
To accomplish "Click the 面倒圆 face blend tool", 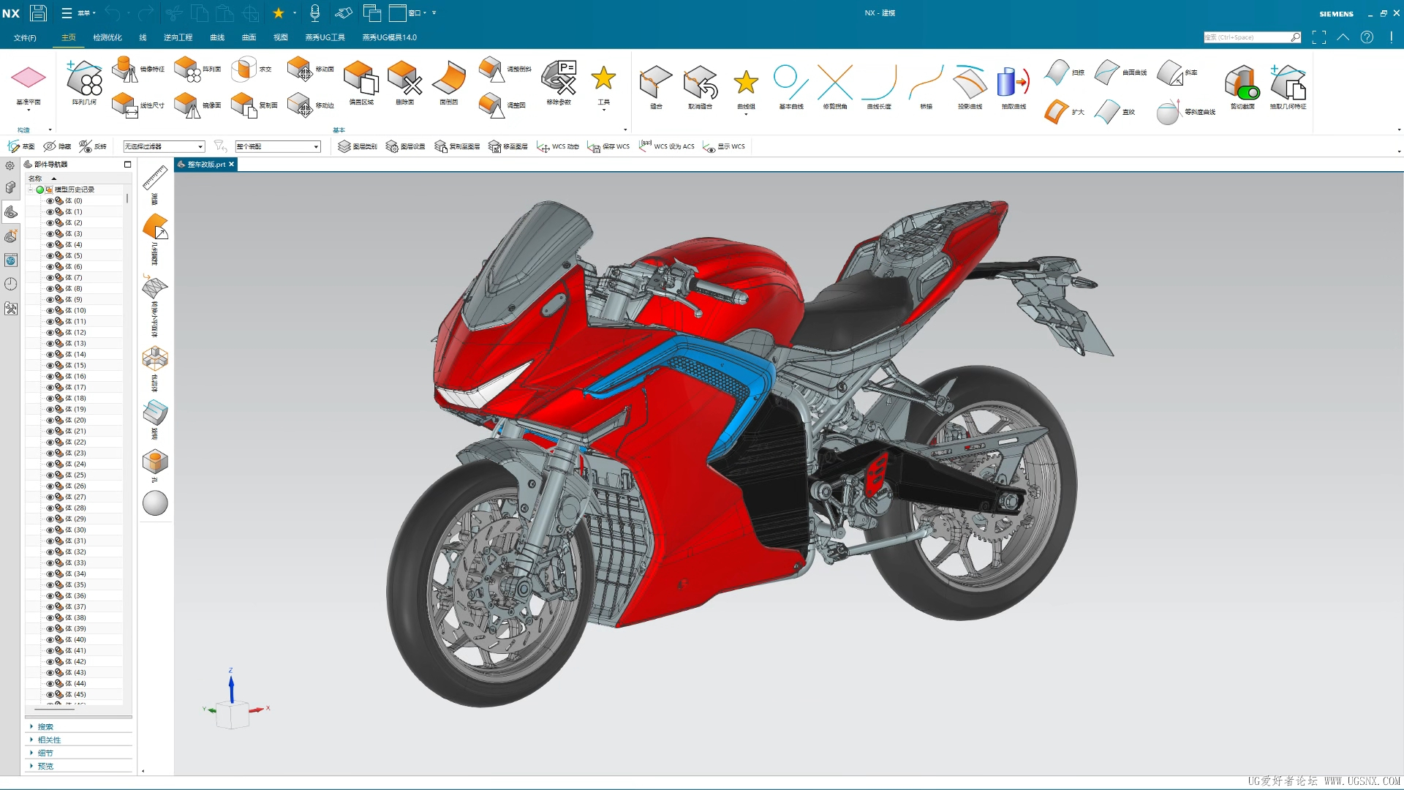I will (x=449, y=79).
